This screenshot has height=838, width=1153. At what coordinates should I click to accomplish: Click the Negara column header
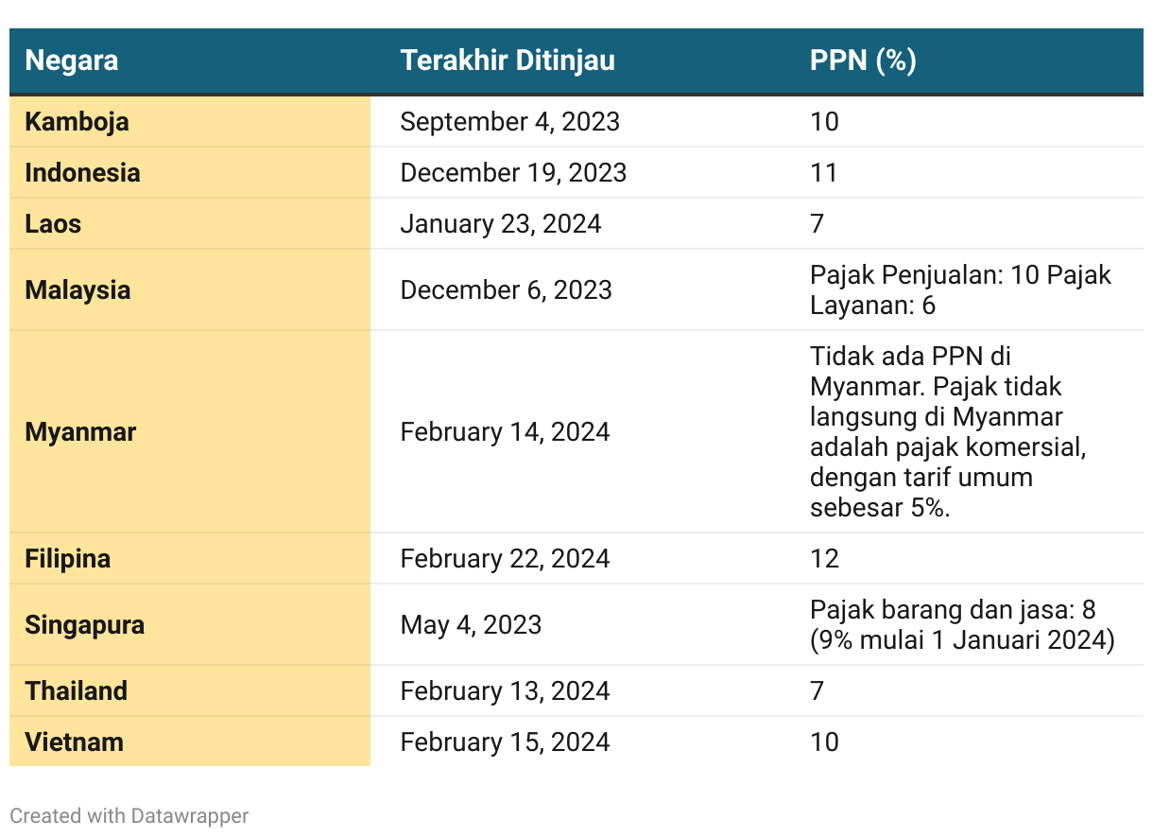[72, 61]
